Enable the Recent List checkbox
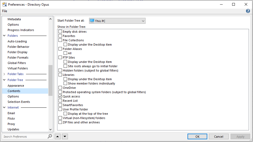The image size is (253, 142). 60,101
